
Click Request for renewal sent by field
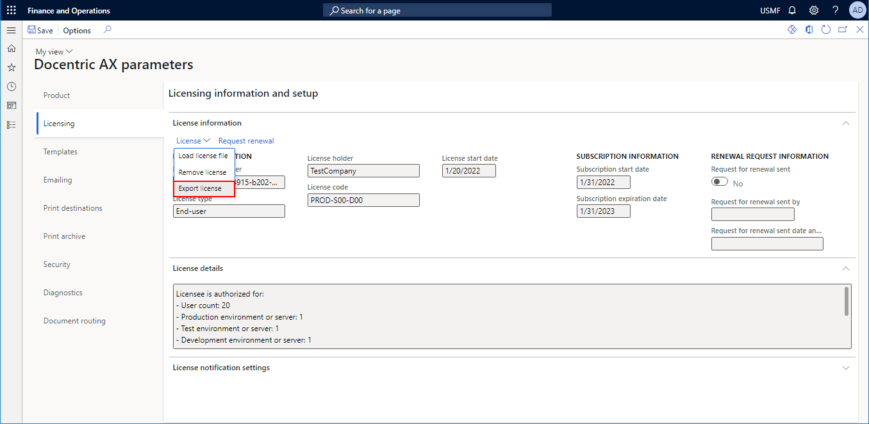[752, 214]
